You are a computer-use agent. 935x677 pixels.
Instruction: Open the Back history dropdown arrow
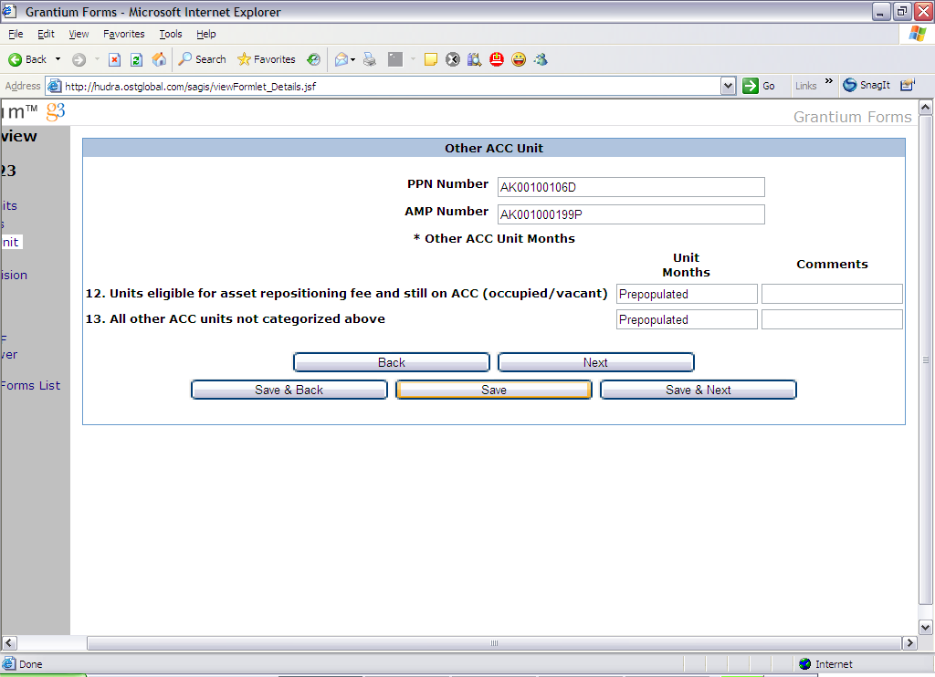58,59
